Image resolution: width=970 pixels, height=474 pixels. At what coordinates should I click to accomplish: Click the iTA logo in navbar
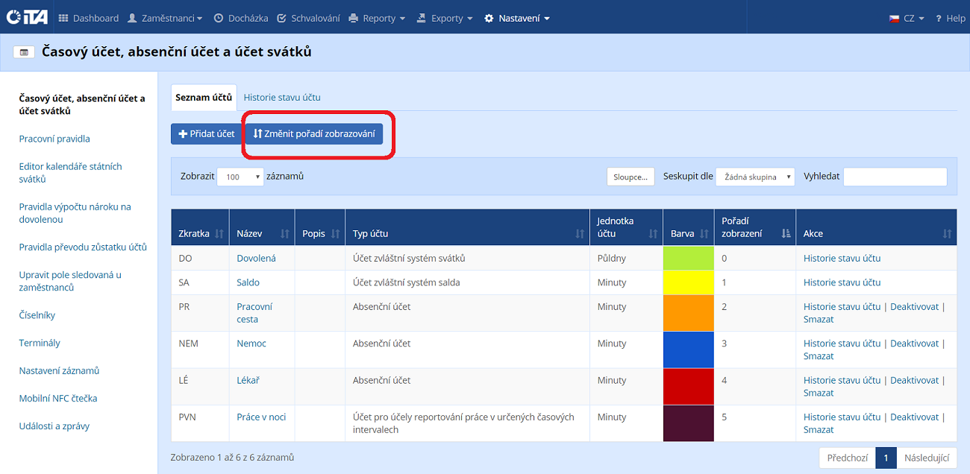27,17
